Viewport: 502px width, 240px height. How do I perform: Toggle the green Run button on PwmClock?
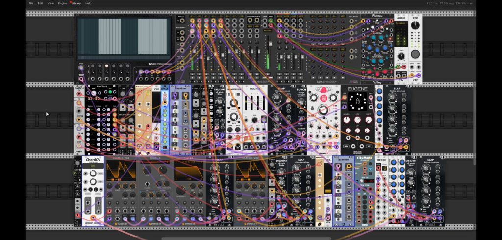coord(110,92)
